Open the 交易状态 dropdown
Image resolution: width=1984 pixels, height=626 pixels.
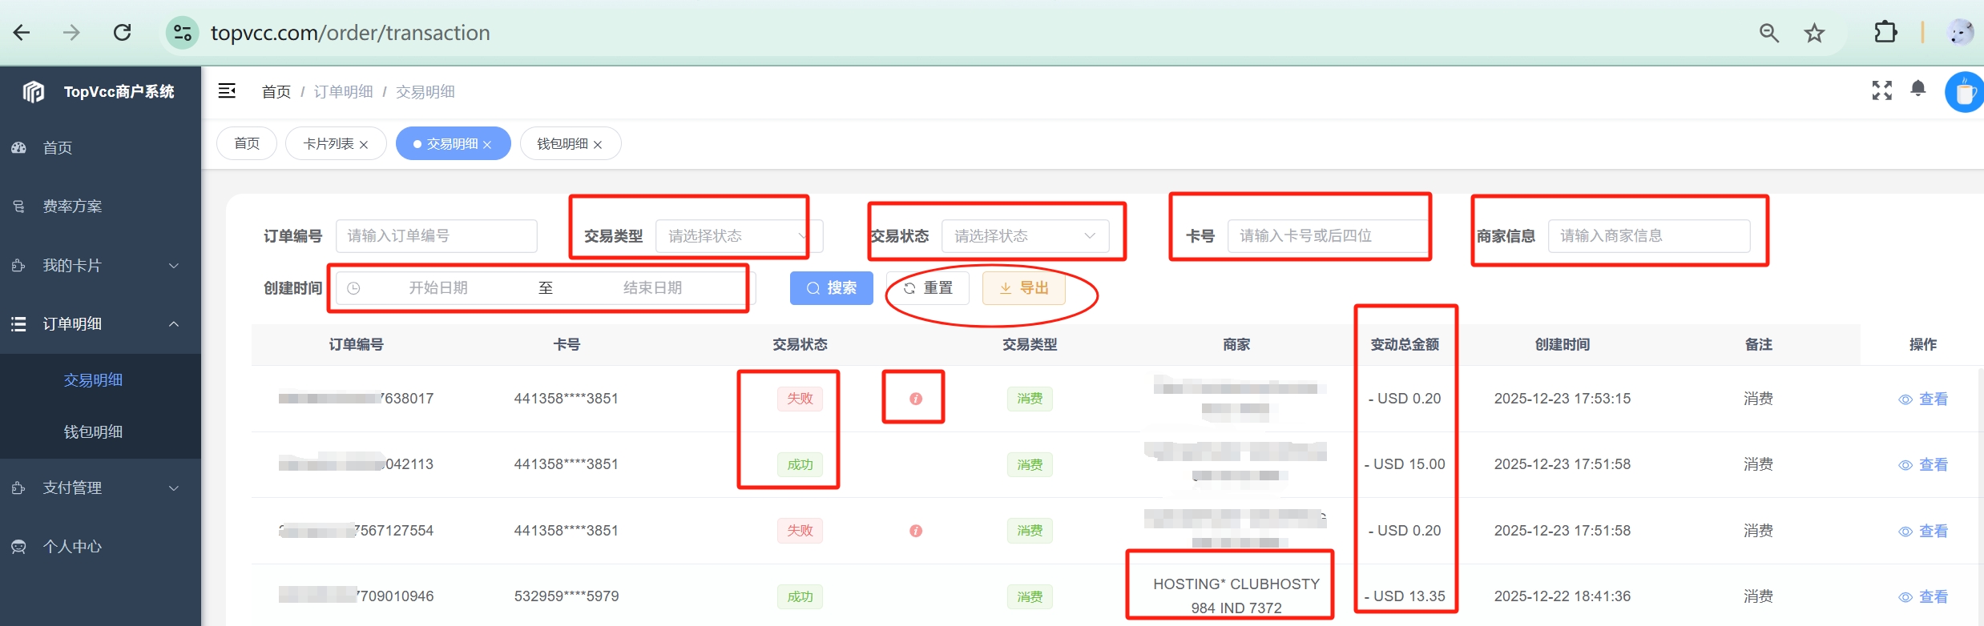pos(1024,236)
